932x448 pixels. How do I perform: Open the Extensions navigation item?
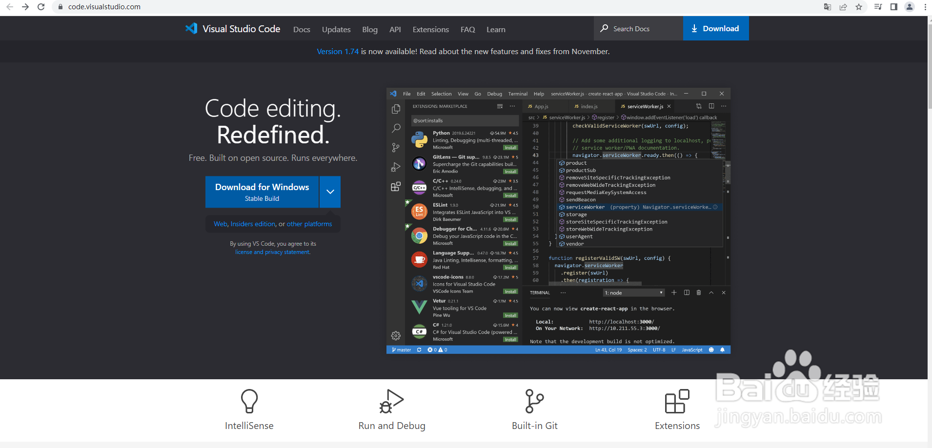point(431,29)
